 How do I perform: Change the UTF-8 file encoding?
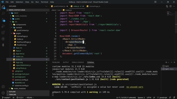(x=149, y=98)
